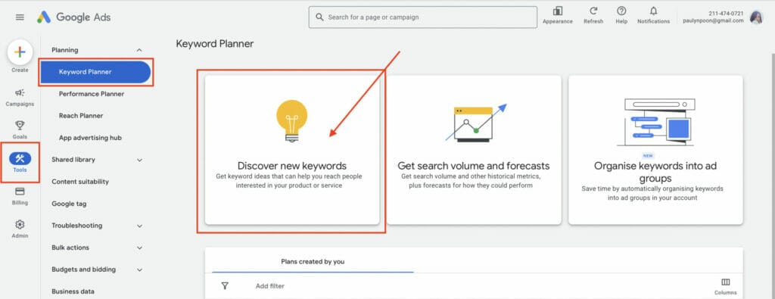This screenshot has height=299, width=775.
Task: Click the search magnifier icon
Action: [x=320, y=17]
